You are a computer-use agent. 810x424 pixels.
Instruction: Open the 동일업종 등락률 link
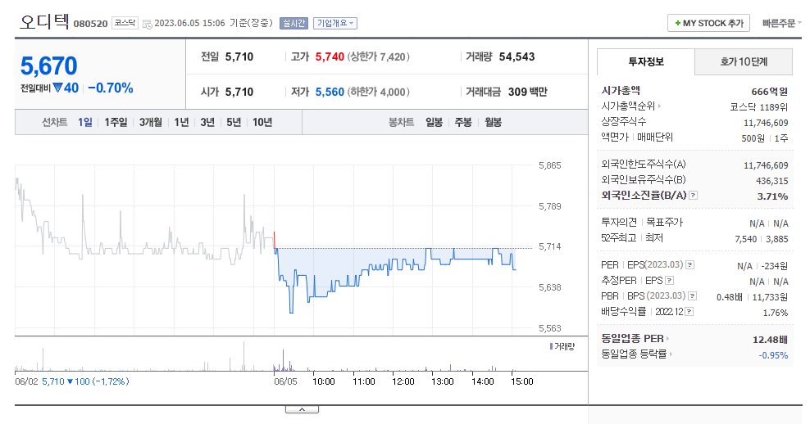[634, 354]
